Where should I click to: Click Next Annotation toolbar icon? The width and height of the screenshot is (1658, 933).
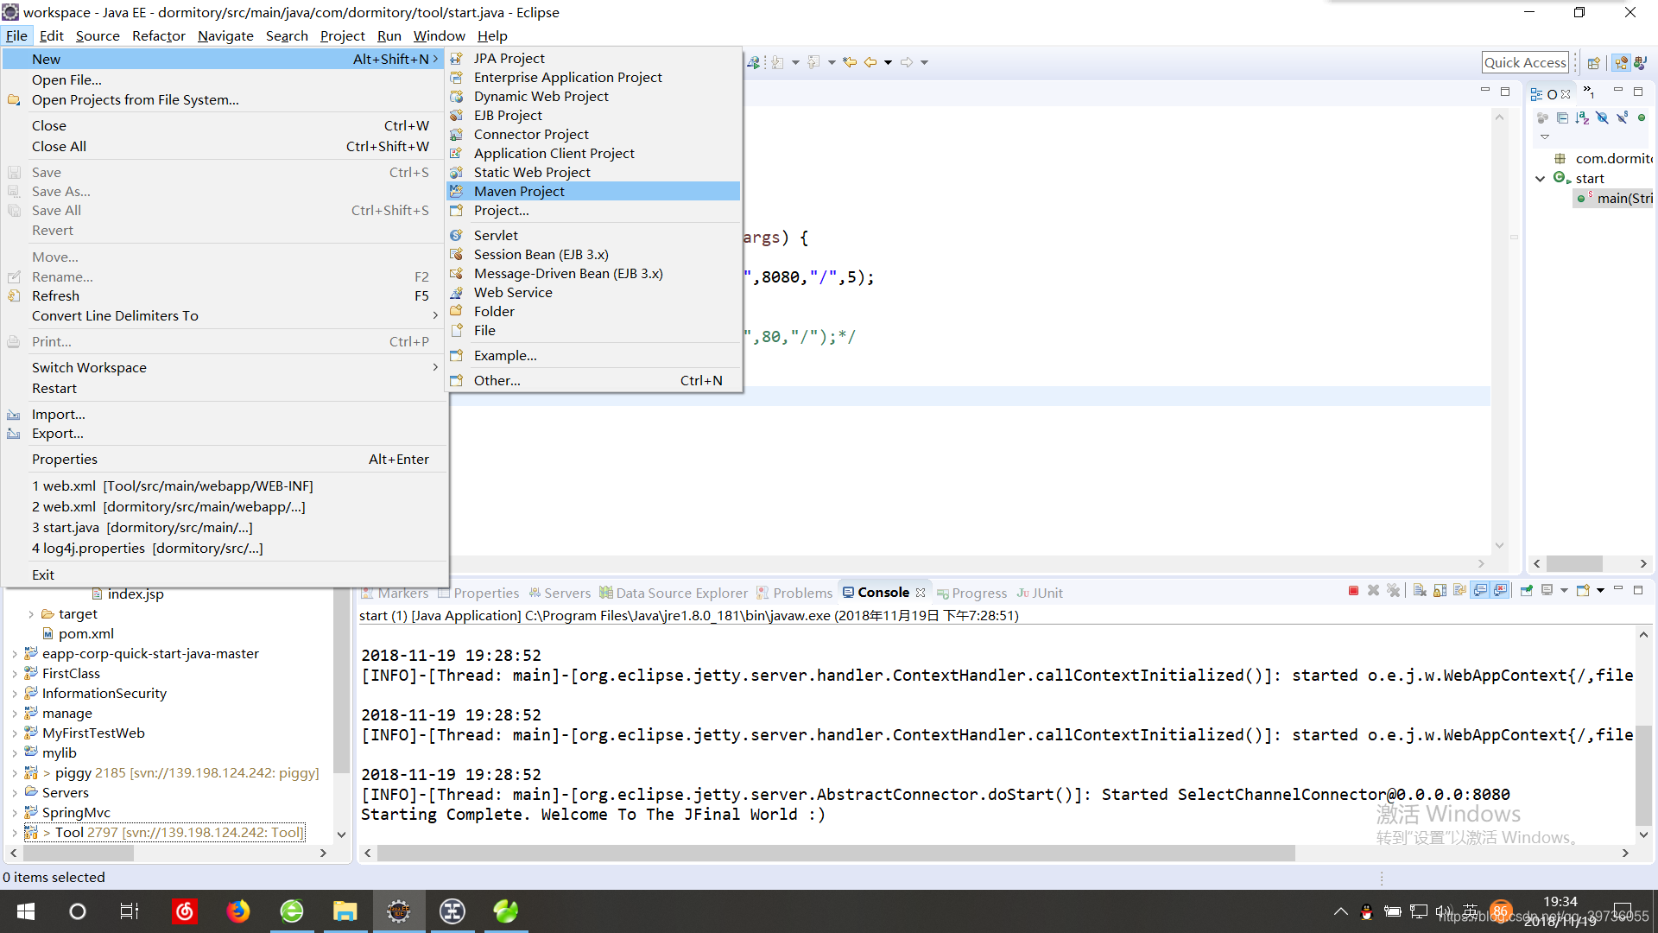(777, 62)
